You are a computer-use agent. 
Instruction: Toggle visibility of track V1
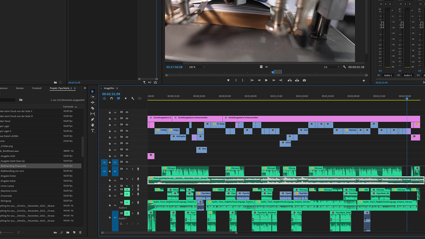click(127, 162)
